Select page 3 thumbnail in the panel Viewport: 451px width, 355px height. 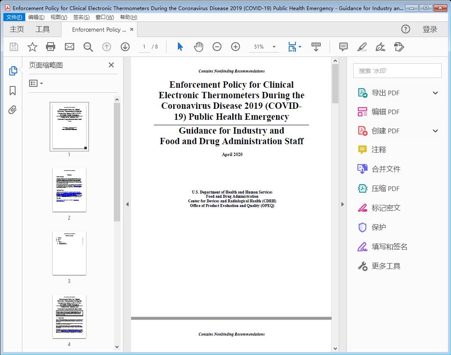tap(69, 253)
